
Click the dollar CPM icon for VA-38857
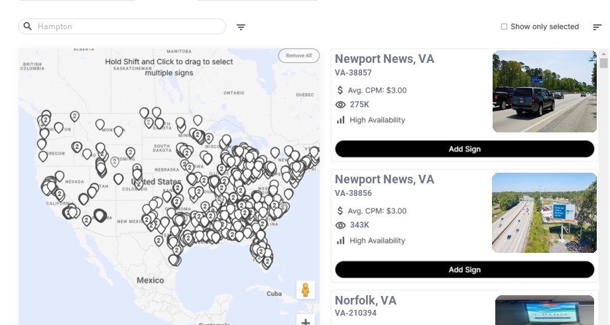point(341,90)
